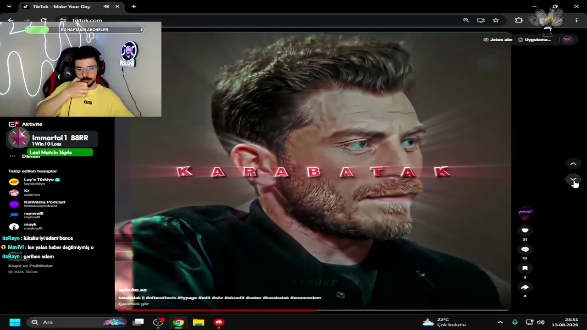The width and height of the screenshot is (587, 330).
Task: Expand the tab search dropdown chevron
Action: (9, 6)
